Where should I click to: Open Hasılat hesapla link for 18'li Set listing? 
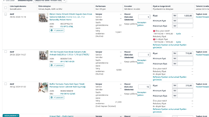(202, 55)
